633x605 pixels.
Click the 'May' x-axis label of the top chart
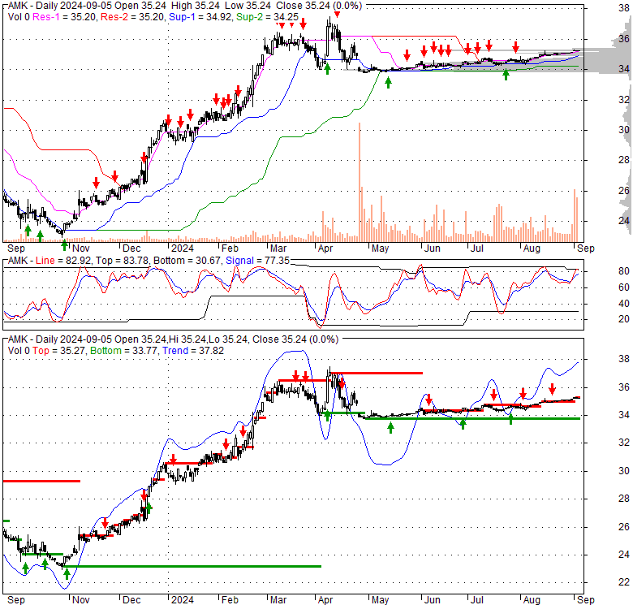[x=380, y=248]
